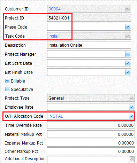
Task: Expand the Employee Rate dropdown arrow
Action: pos(131,107)
